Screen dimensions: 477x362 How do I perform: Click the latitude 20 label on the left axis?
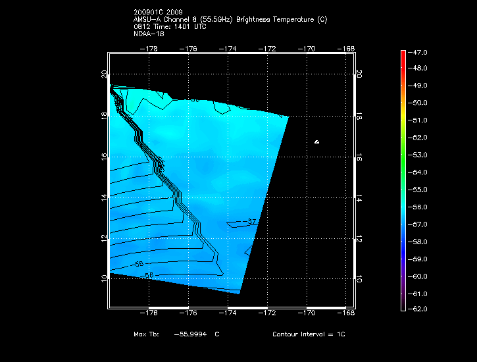point(104,74)
